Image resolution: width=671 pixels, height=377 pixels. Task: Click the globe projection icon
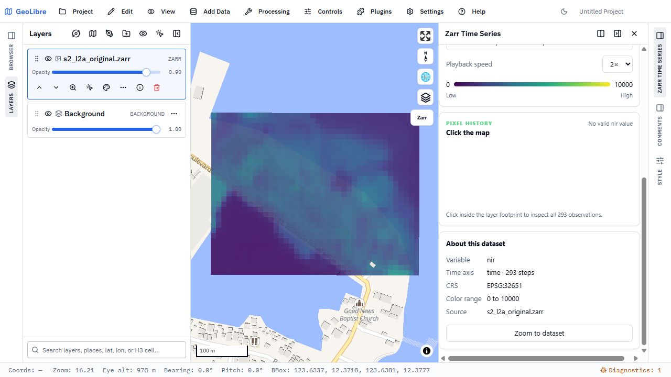point(425,77)
